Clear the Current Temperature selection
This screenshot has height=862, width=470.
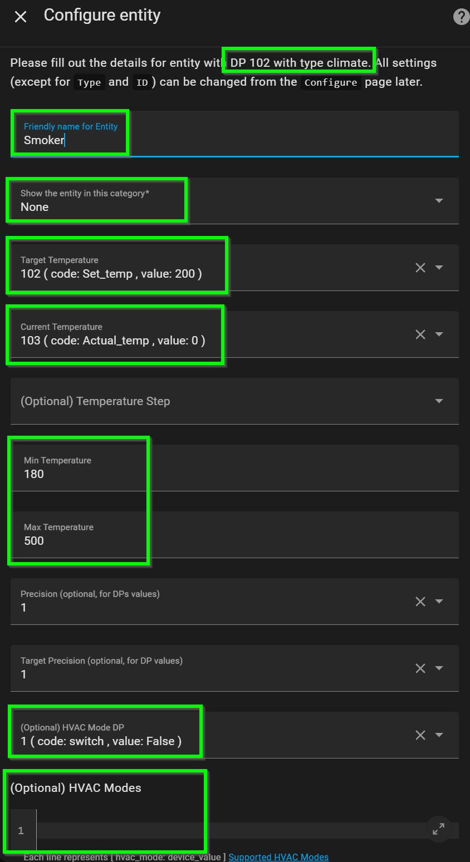[420, 334]
